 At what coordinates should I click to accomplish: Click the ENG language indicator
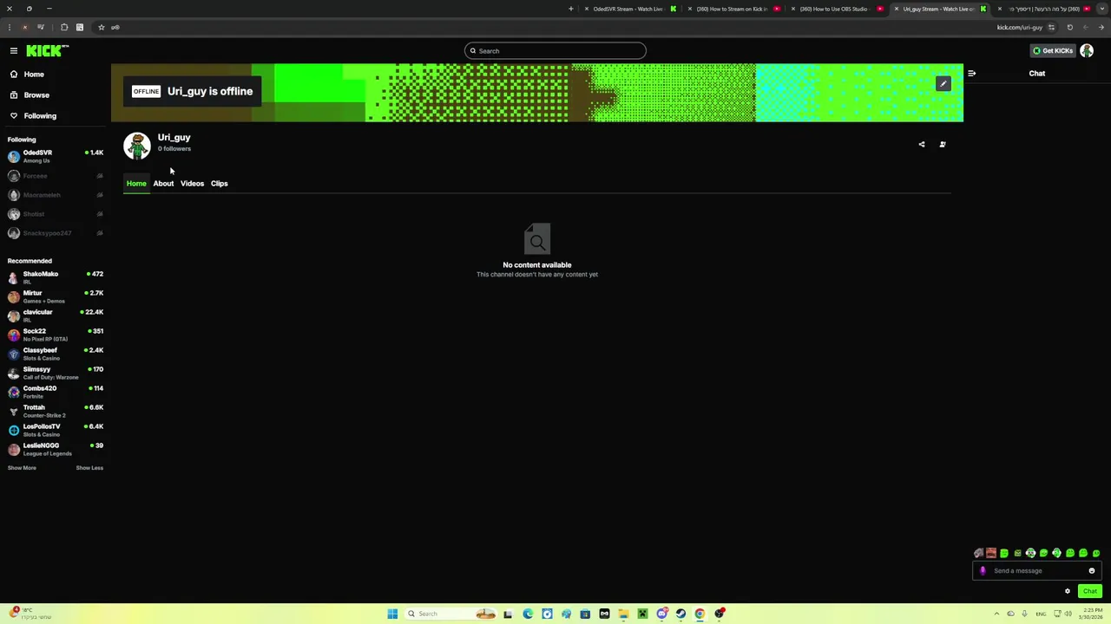point(1041,614)
